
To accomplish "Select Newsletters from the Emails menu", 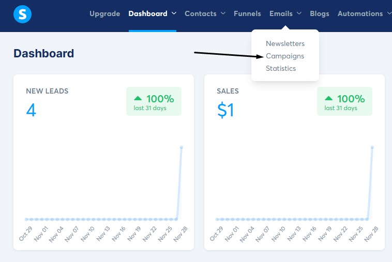I will 285,43.
